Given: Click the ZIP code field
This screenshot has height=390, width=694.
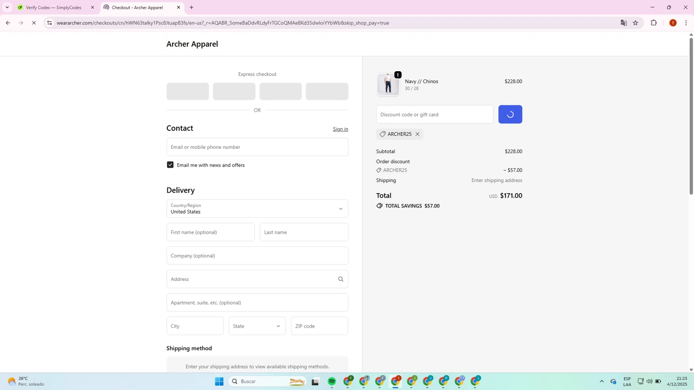Looking at the screenshot, I should pyautogui.click(x=319, y=326).
